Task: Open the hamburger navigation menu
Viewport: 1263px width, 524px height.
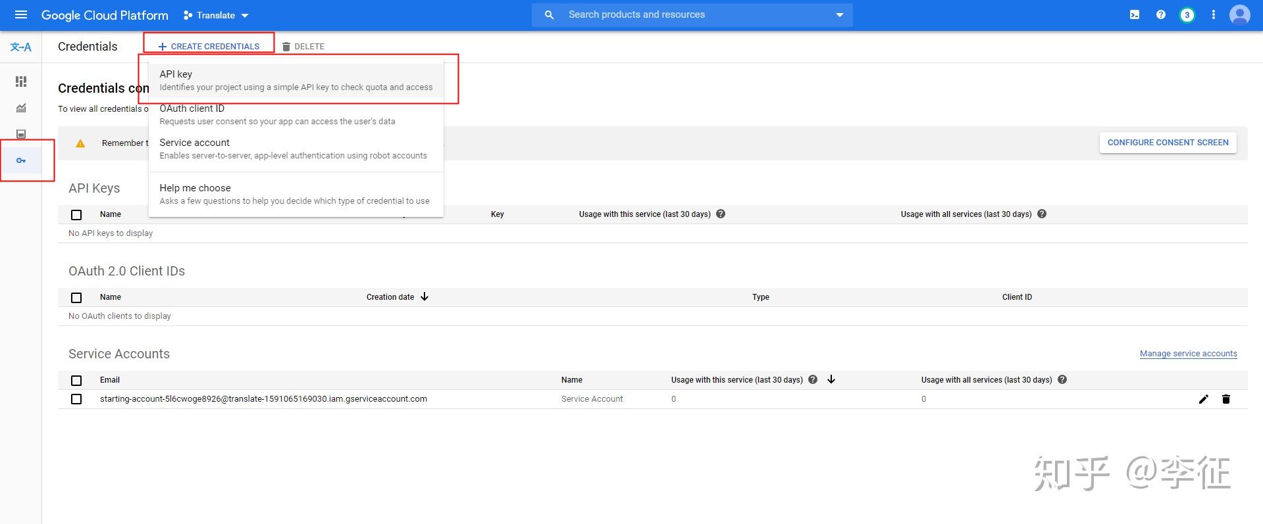Action: coord(21,14)
